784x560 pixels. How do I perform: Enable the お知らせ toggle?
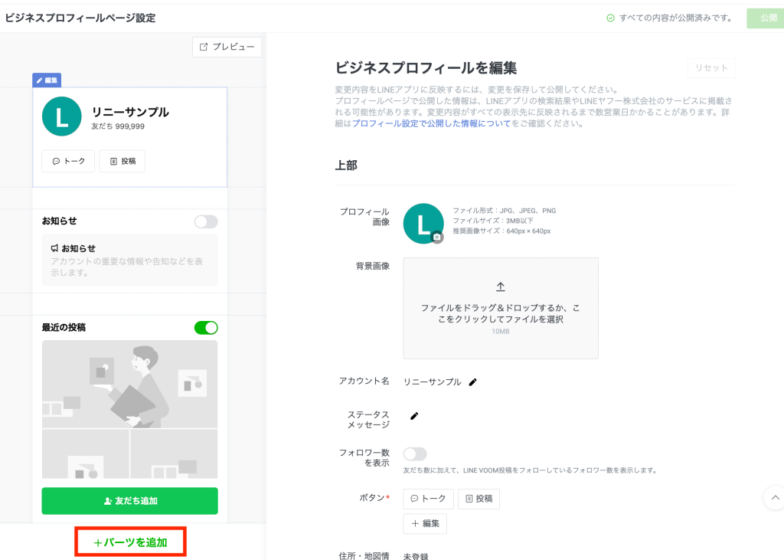(205, 221)
